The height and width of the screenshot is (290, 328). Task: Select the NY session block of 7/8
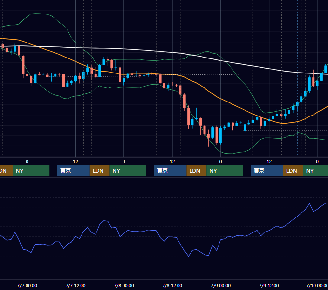coord(225,171)
